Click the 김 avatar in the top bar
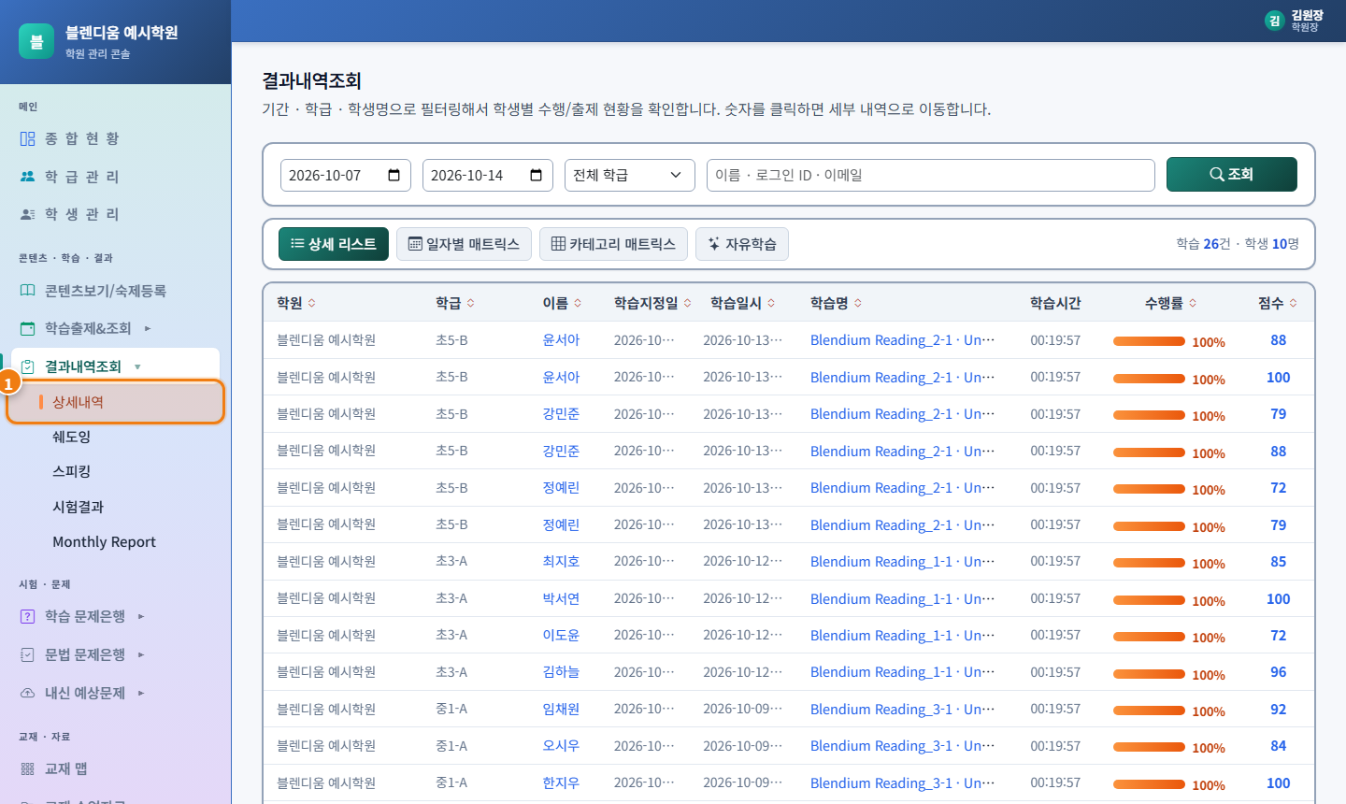 1274,21
